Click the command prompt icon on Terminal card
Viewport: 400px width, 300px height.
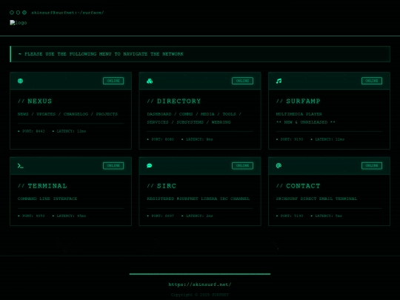coord(21,166)
